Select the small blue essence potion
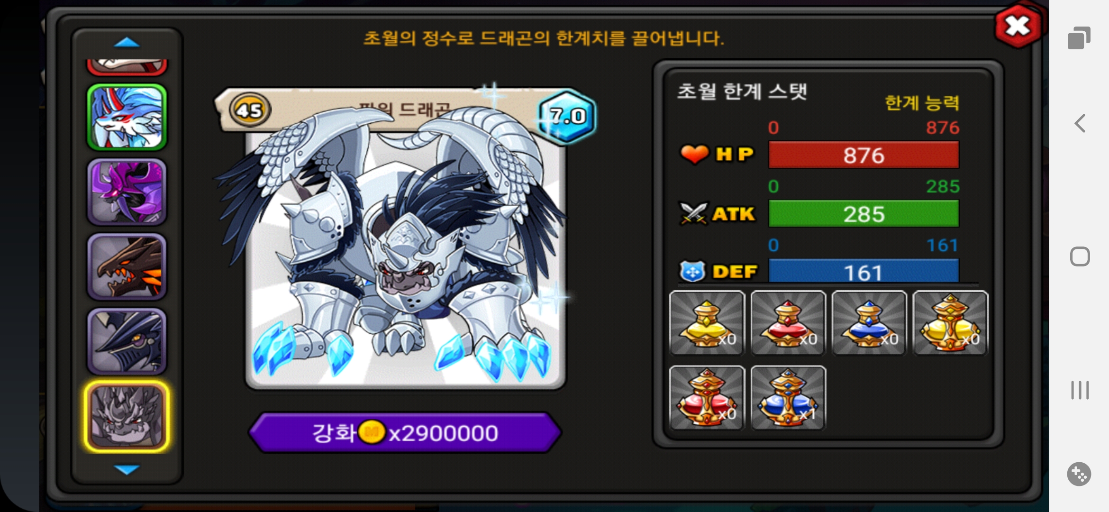This screenshot has width=1109, height=512. tap(869, 323)
